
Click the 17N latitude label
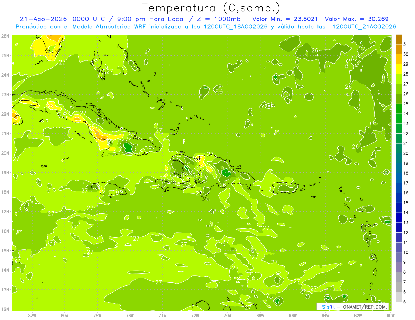pyautogui.click(x=5, y=212)
